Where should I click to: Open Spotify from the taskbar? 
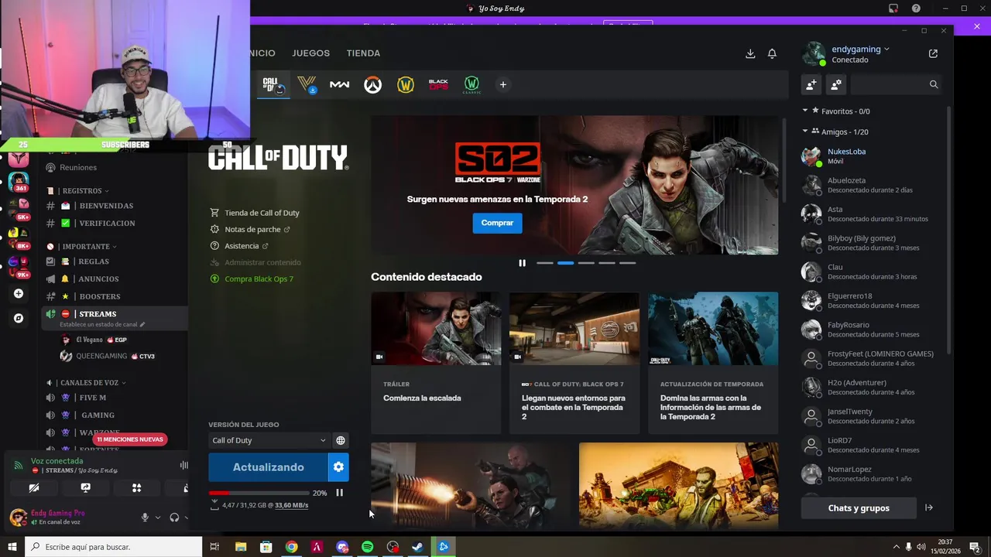tap(367, 547)
